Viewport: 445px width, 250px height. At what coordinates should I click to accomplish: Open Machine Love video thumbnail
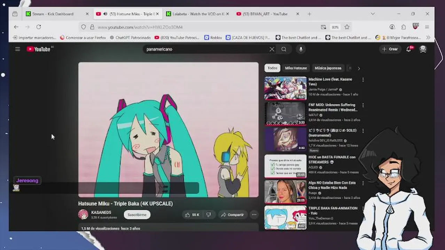point(285,88)
